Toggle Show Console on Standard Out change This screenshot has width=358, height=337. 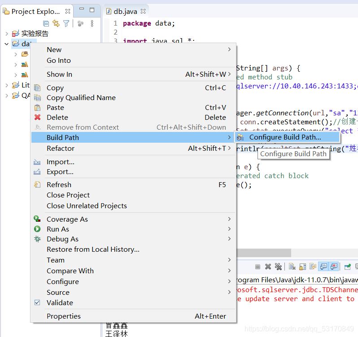coord(323,267)
